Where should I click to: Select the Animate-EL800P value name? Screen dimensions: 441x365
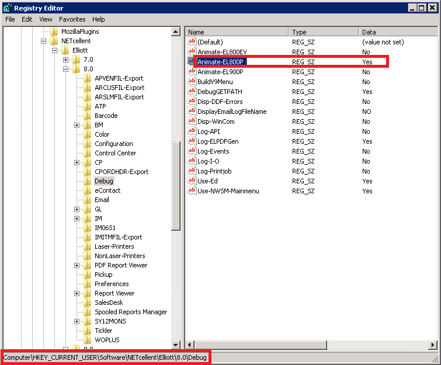pos(221,61)
